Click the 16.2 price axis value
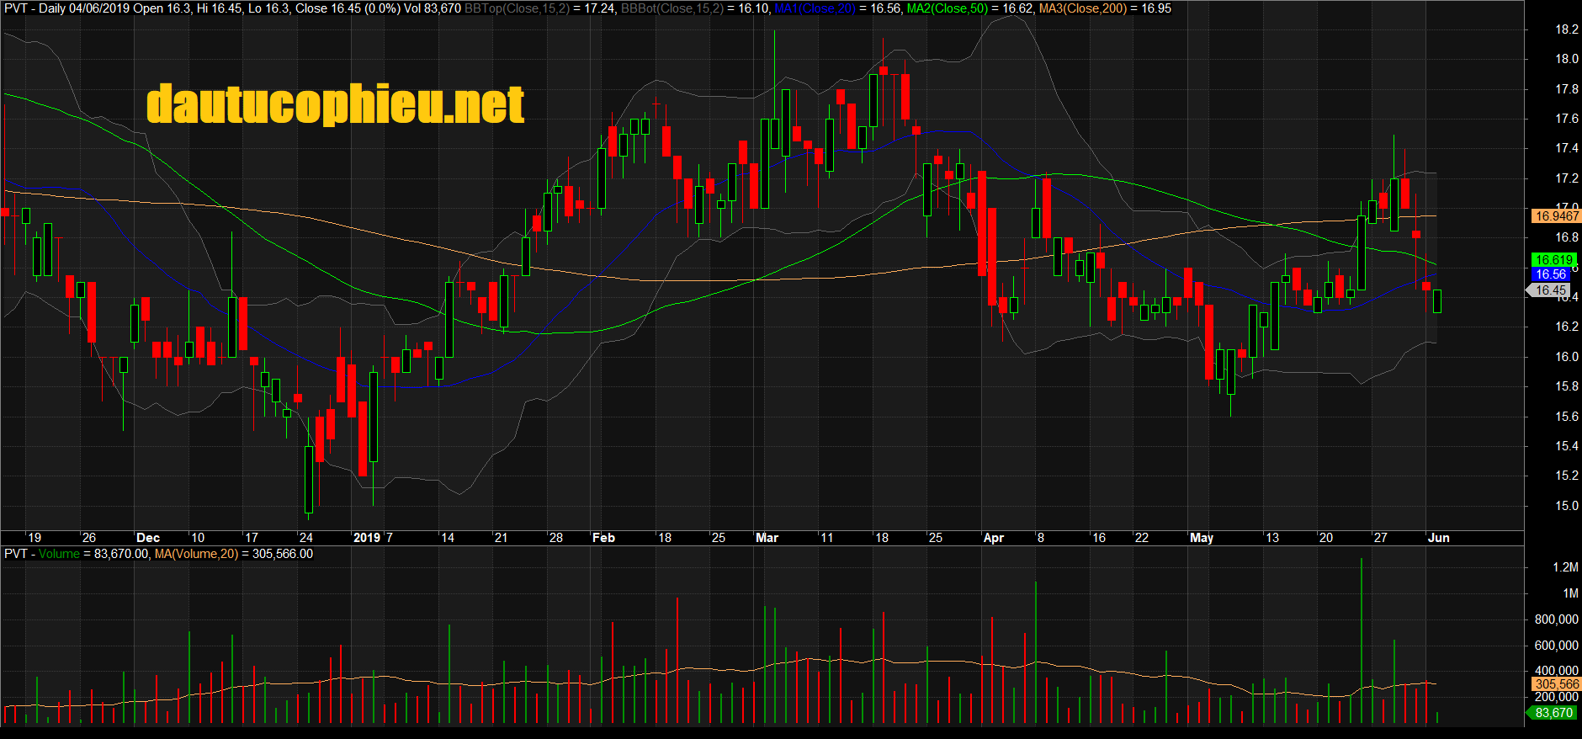Image resolution: width=1582 pixels, height=739 pixels. [1567, 327]
